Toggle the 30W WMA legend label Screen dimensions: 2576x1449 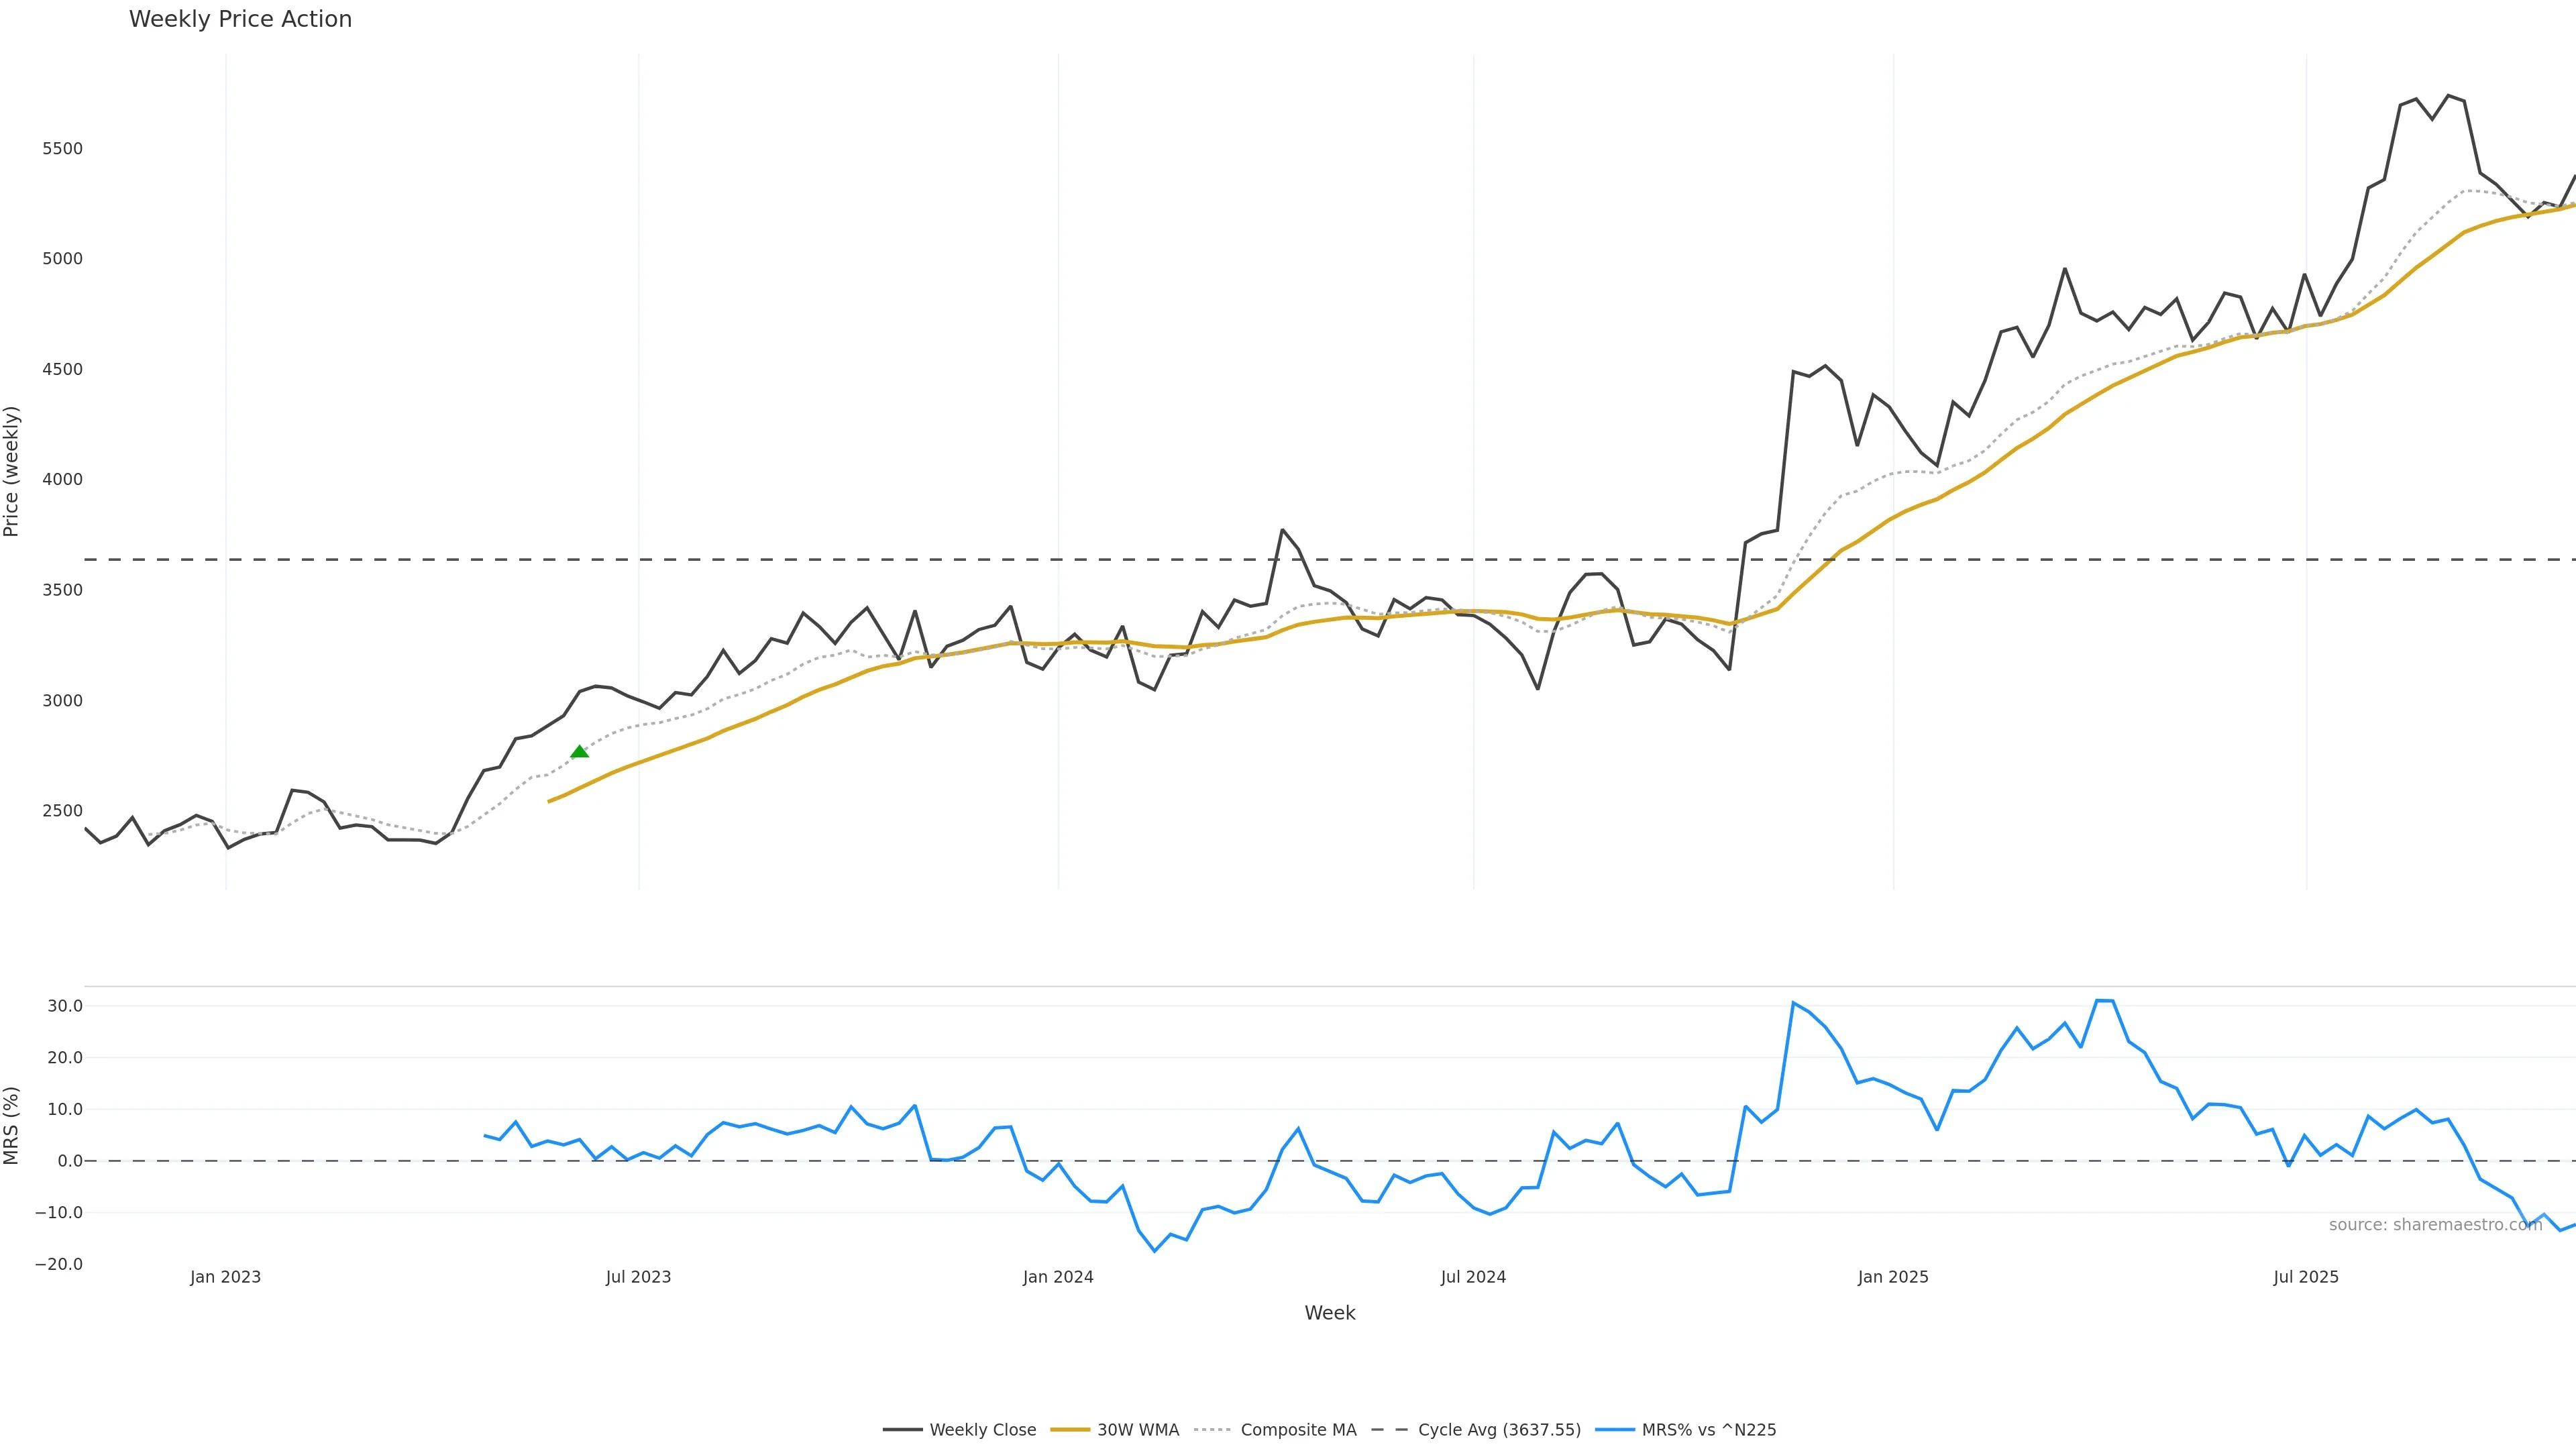(1138, 1430)
